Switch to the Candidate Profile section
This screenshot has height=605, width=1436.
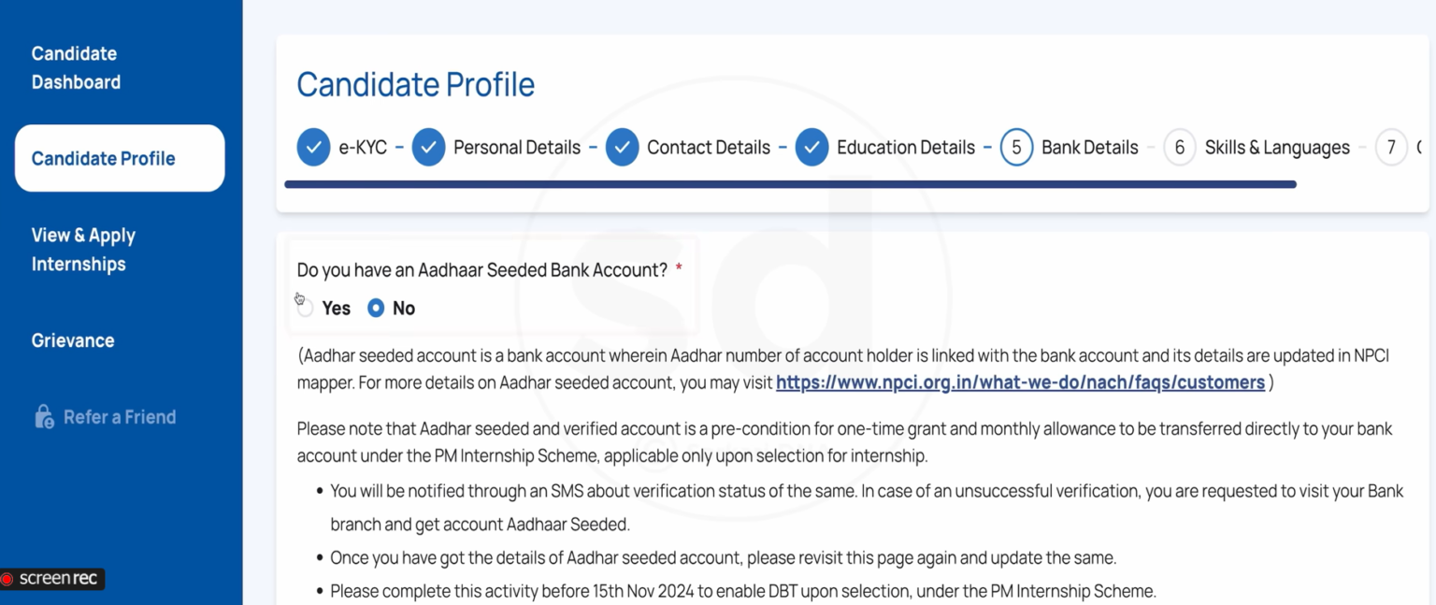click(103, 158)
